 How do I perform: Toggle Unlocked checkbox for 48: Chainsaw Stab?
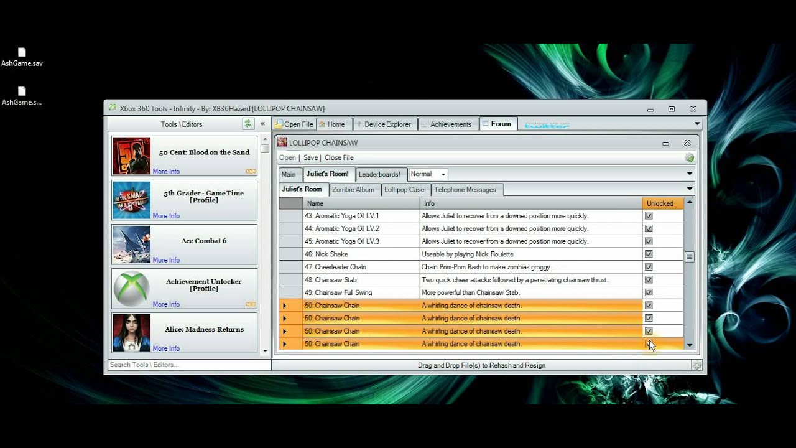649,279
